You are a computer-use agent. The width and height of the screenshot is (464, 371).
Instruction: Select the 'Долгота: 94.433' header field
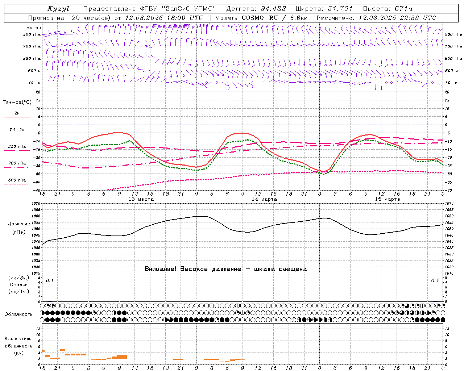pyautogui.click(x=256, y=9)
